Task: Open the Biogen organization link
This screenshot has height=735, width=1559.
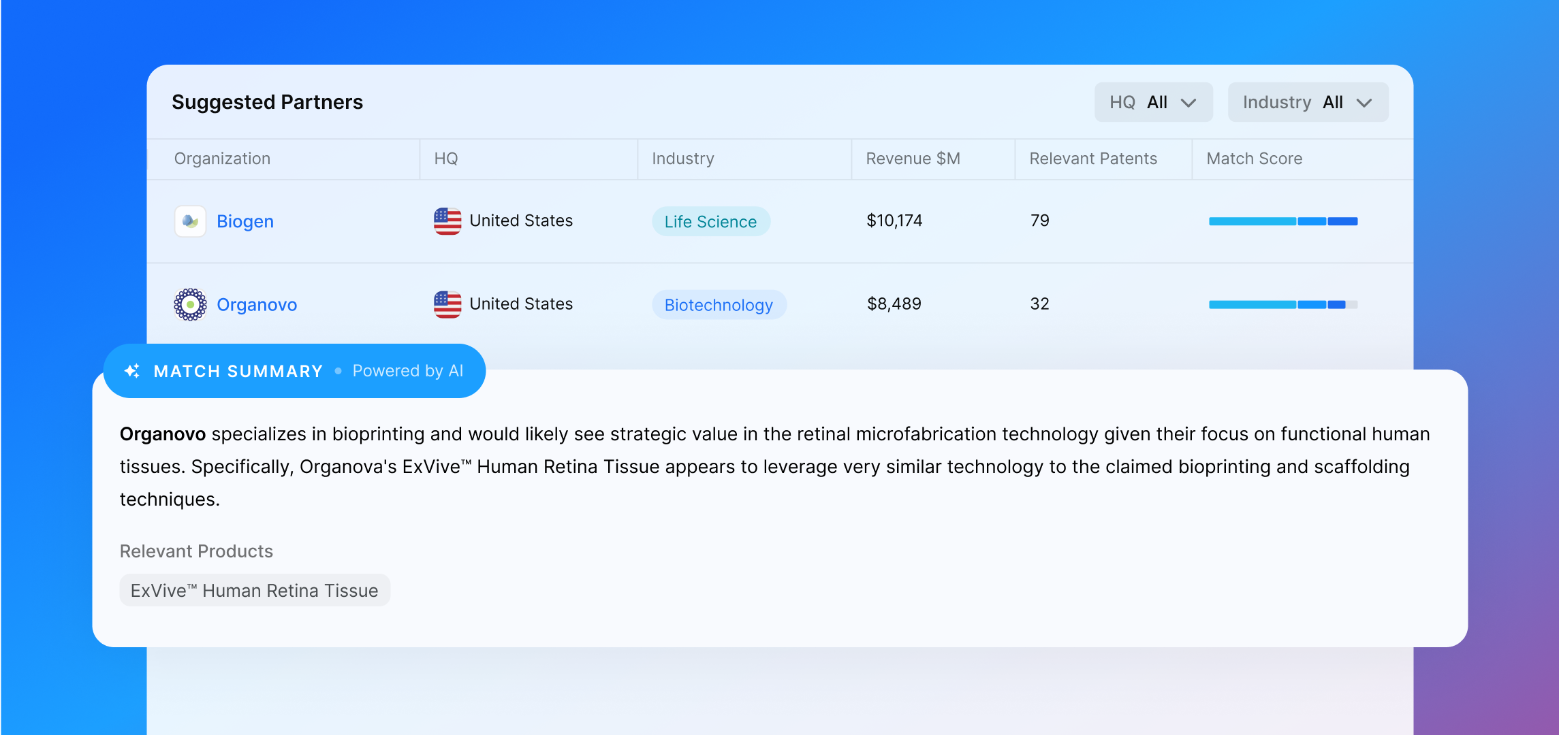Action: (245, 221)
